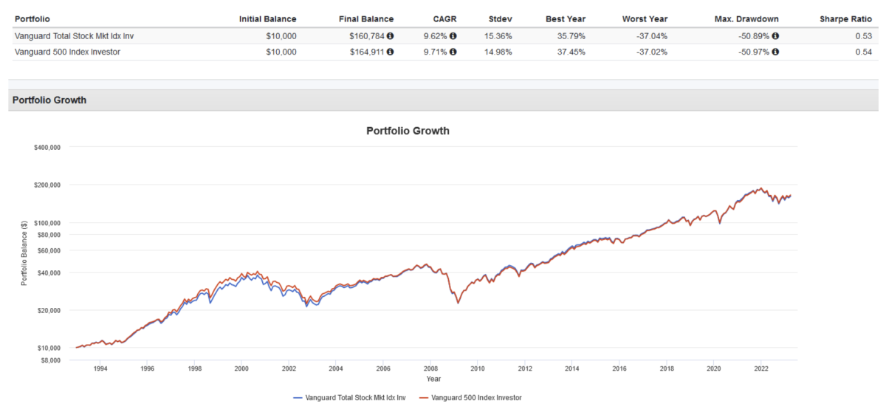Click the 9.71% CAGR value
The image size is (886, 415).
(x=436, y=52)
